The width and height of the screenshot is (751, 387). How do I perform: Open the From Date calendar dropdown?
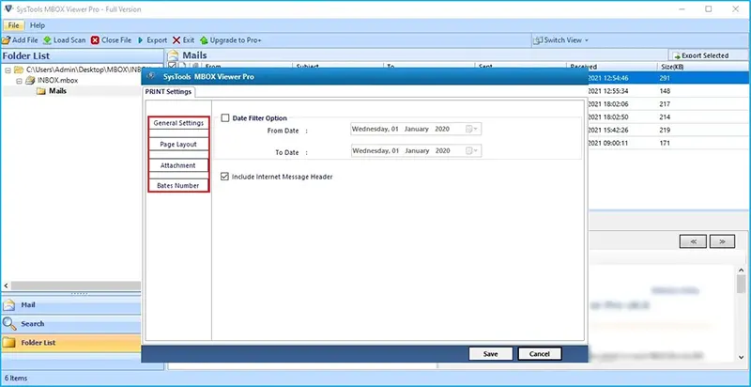[x=472, y=130]
